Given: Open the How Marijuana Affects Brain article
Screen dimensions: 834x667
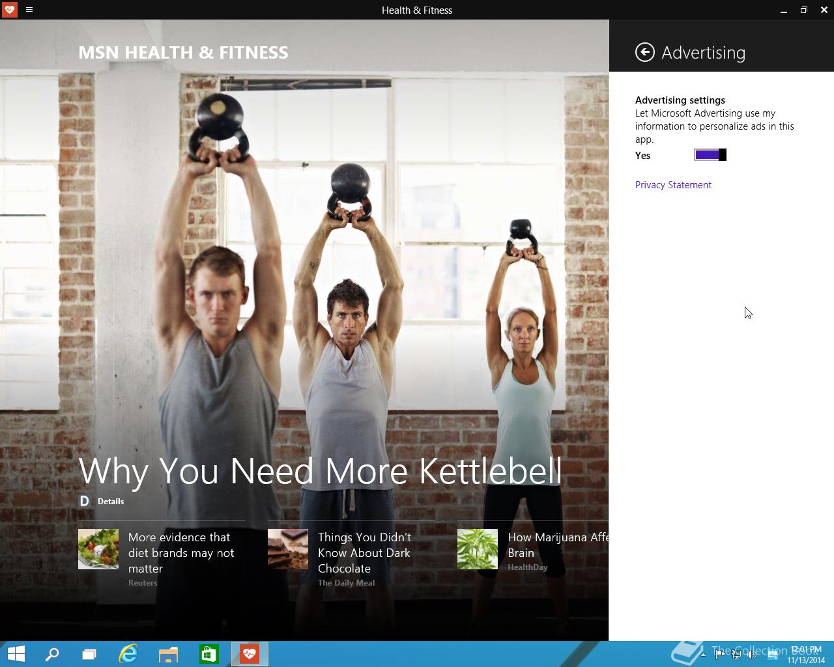Looking at the screenshot, I should (558, 545).
